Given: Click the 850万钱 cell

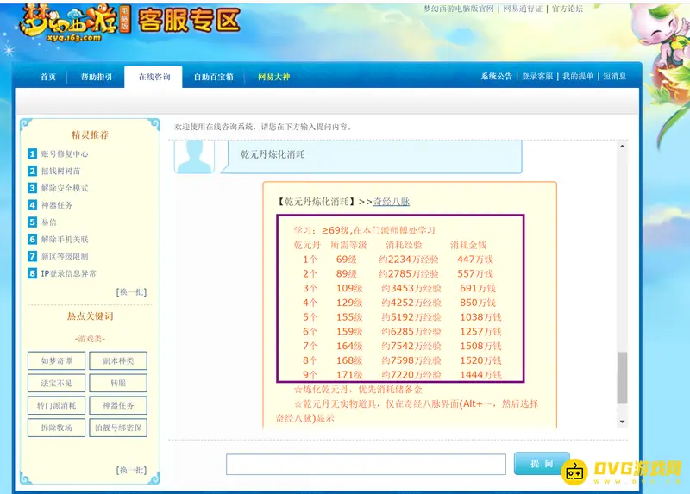Looking at the screenshot, I should (x=478, y=303).
